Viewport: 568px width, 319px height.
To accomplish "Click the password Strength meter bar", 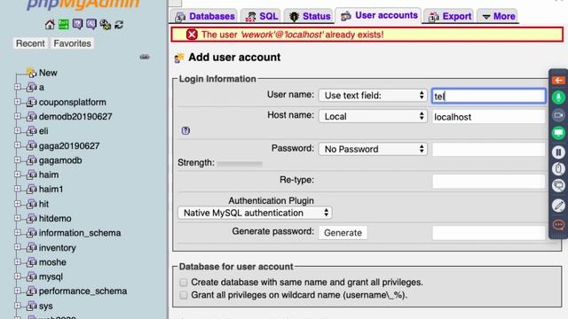I will click(240, 163).
